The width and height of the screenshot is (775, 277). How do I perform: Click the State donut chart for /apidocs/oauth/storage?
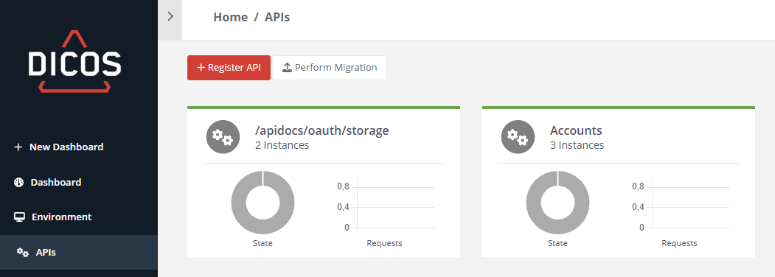(263, 203)
